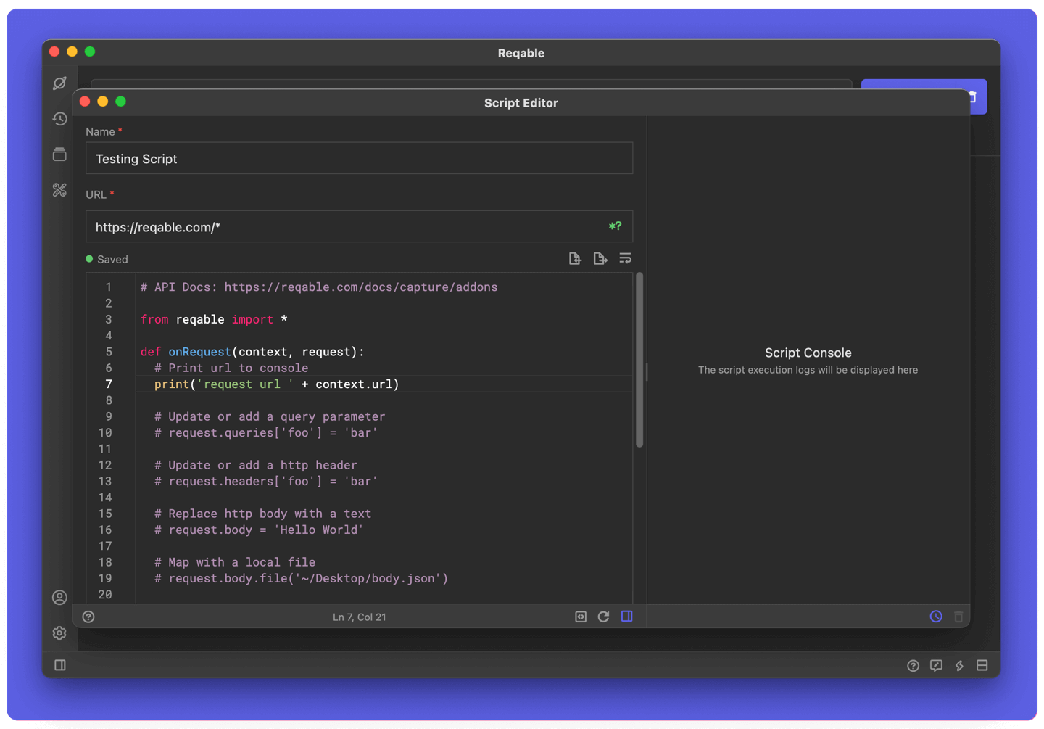Click "# request.queries['foo'] = 'bar'" on line 10

266,433
